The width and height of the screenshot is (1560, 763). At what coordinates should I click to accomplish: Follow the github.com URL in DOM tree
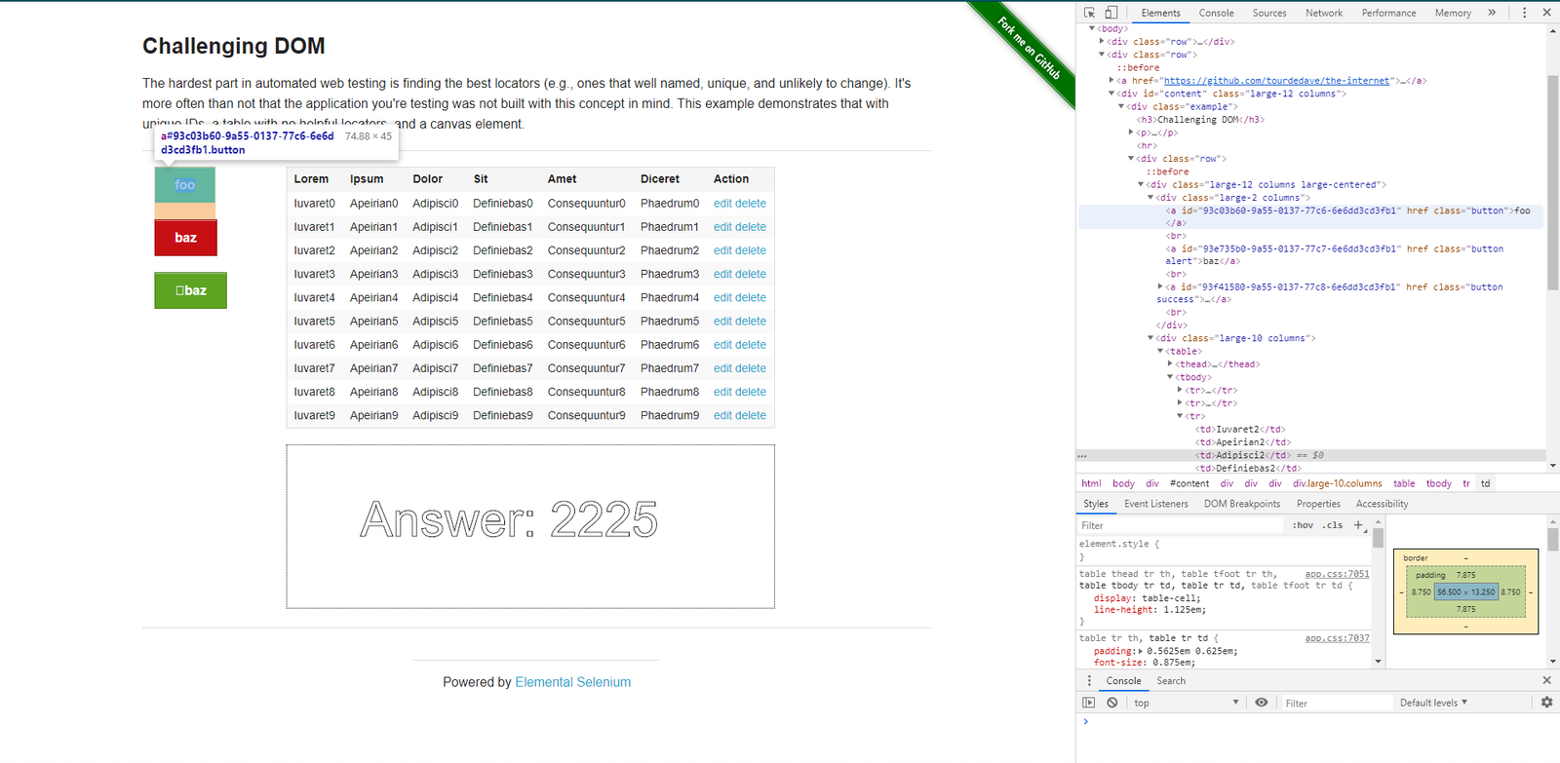pos(1276,81)
